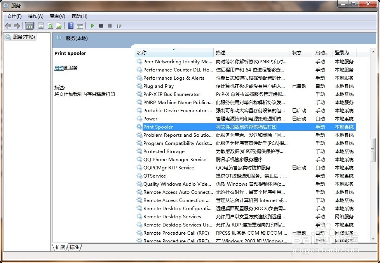Select Performance Counter DLL Ho... service

pyautogui.click(x=178, y=70)
